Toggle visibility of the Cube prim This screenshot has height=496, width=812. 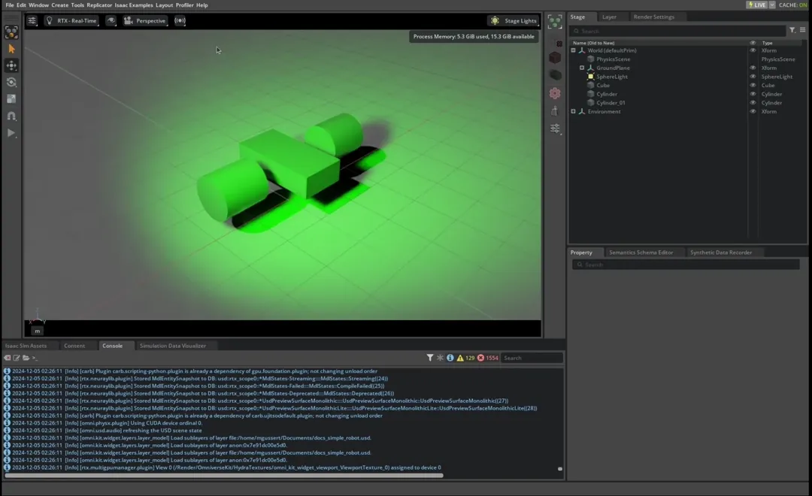(753, 85)
